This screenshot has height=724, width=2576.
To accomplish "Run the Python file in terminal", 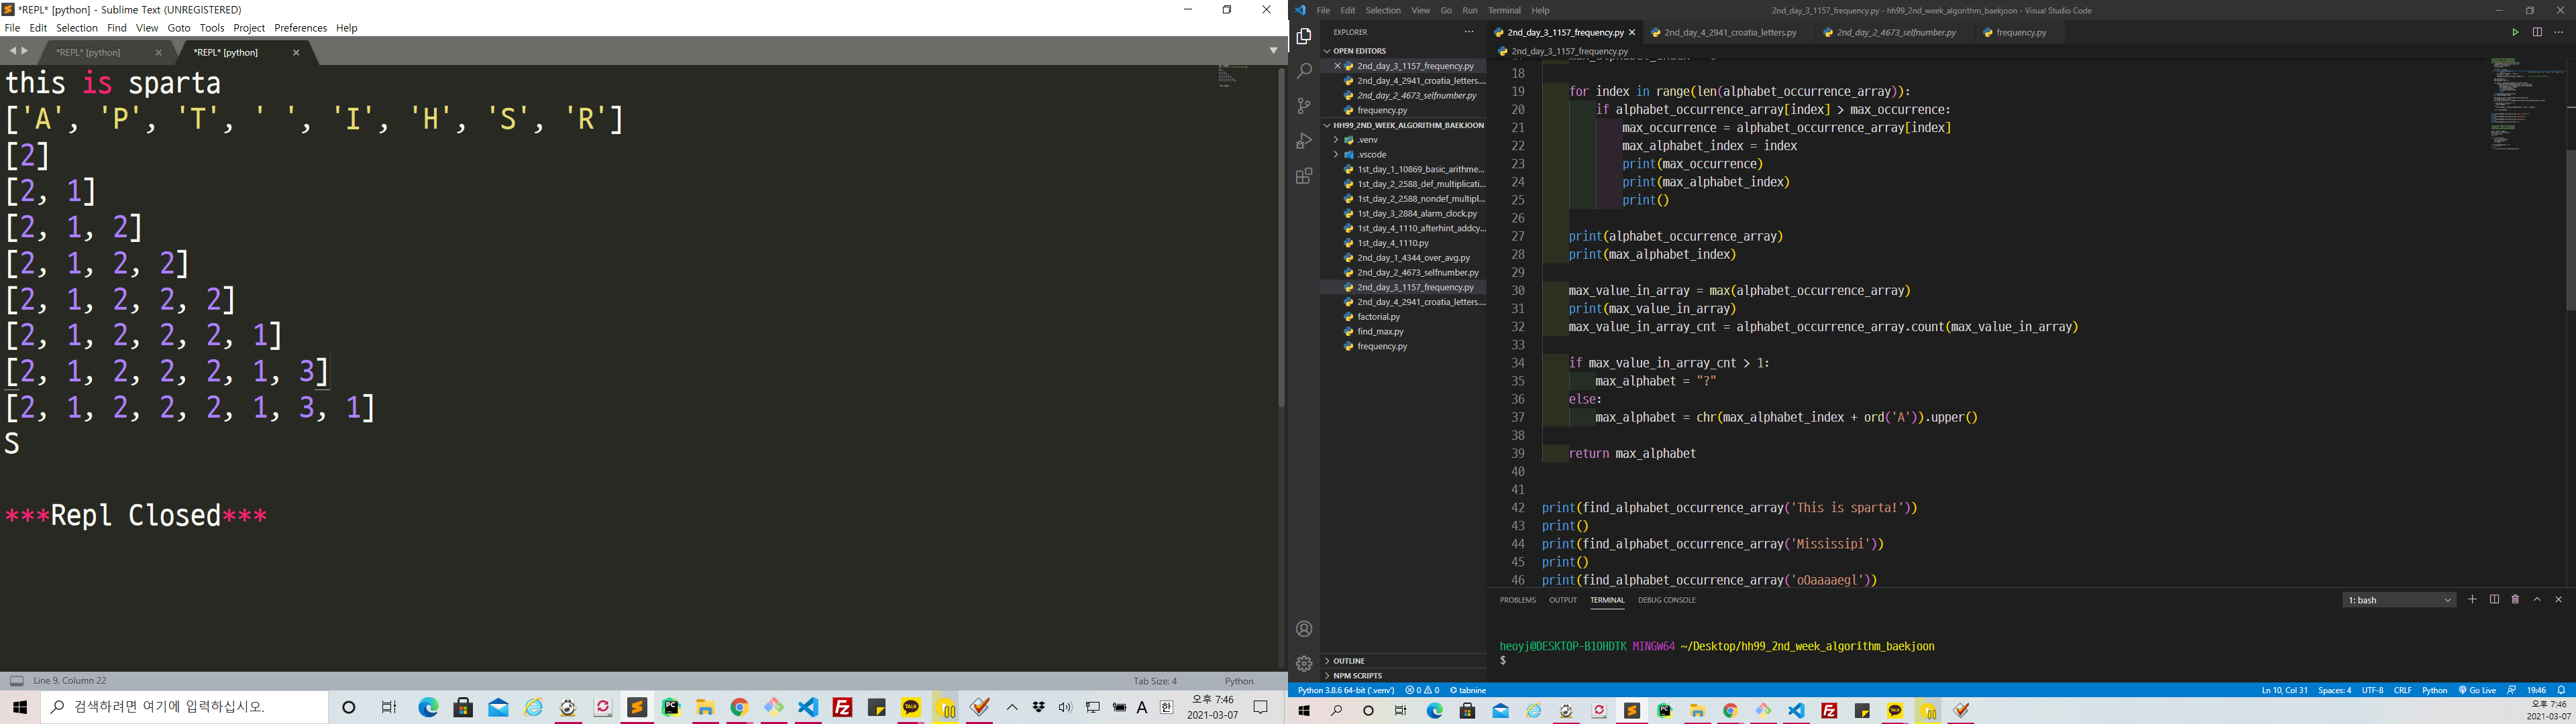I will [x=2515, y=32].
